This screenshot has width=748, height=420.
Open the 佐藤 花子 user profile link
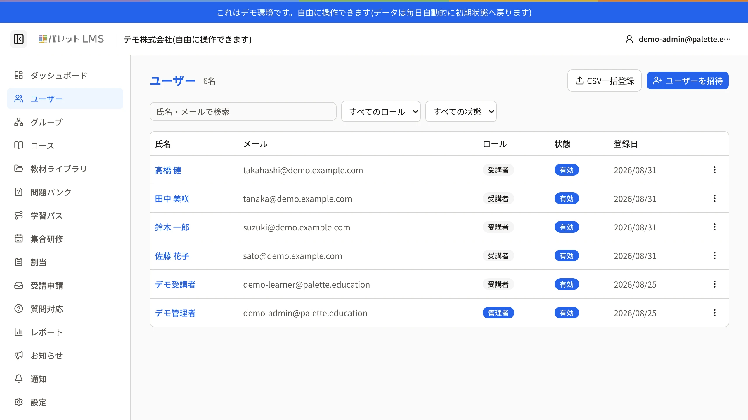coord(172,256)
